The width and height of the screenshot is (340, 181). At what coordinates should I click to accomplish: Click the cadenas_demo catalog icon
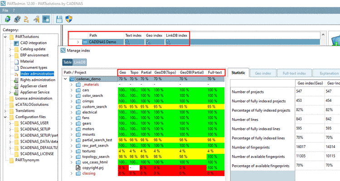click(72, 79)
